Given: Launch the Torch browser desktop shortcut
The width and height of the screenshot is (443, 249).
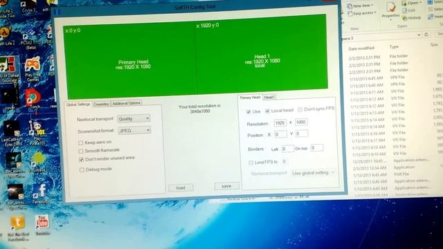Looking at the screenshot, I should click(35, 99).
